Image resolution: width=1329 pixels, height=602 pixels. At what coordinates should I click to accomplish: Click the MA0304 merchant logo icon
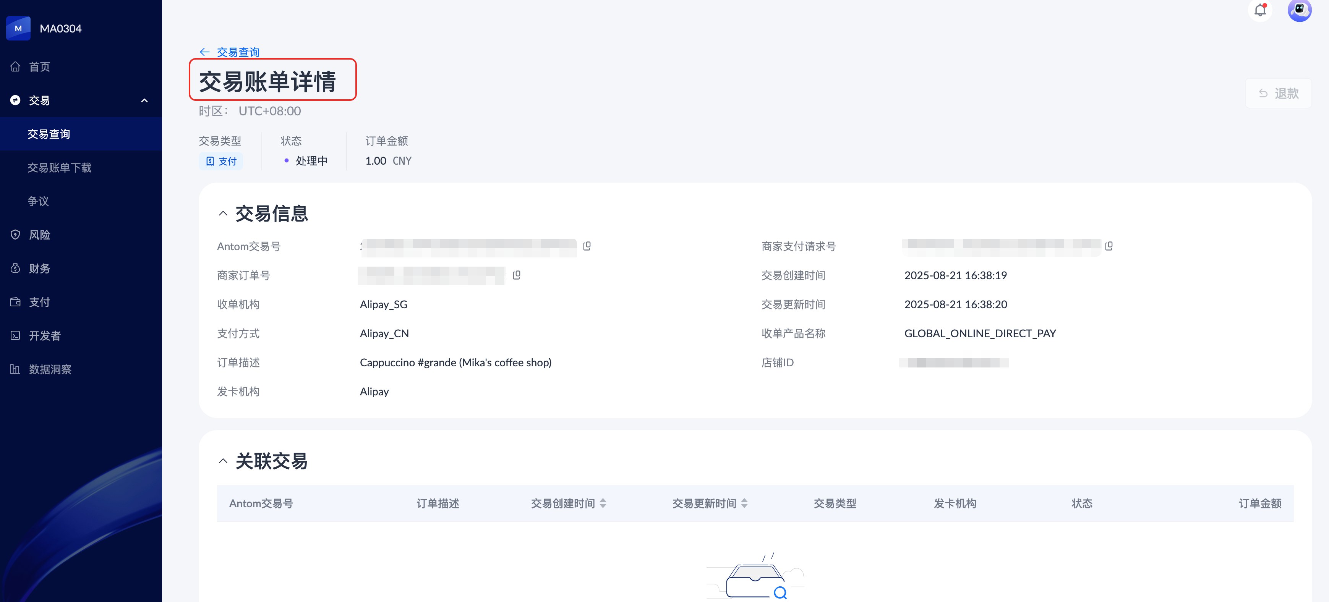tap(18, 28)
